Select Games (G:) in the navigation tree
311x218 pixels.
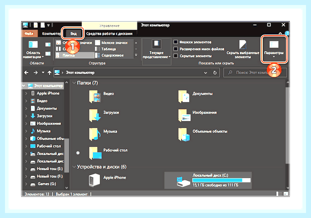coord(43,184)
